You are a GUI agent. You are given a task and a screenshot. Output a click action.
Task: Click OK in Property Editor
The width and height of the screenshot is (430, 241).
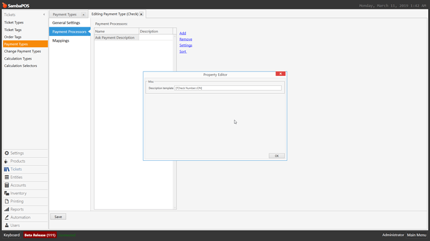(277, 156)
